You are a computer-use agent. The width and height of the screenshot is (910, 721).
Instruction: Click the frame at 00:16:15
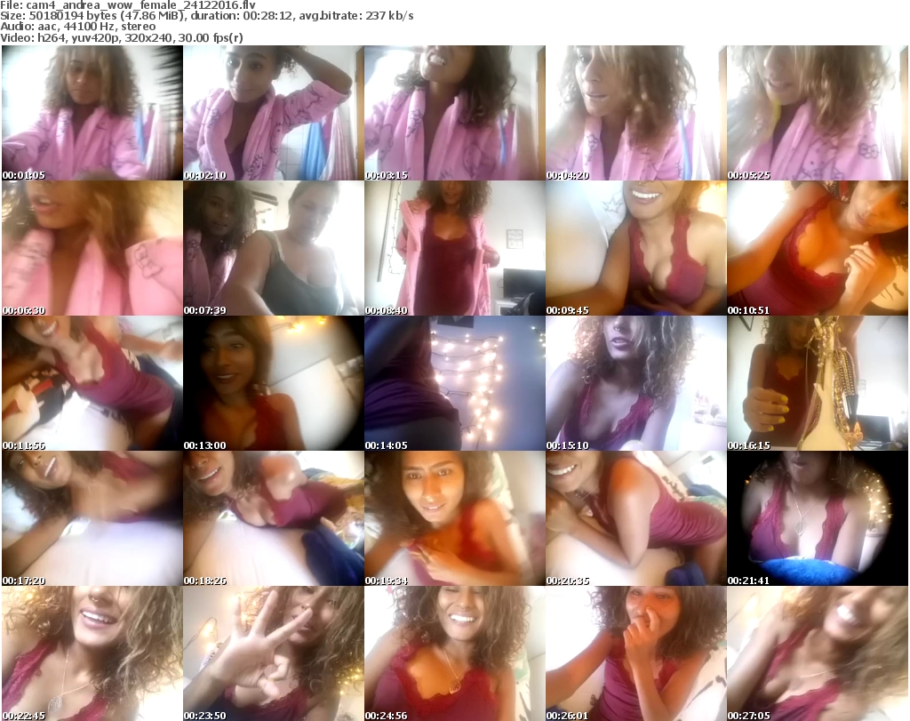click(x=818, y=384)
